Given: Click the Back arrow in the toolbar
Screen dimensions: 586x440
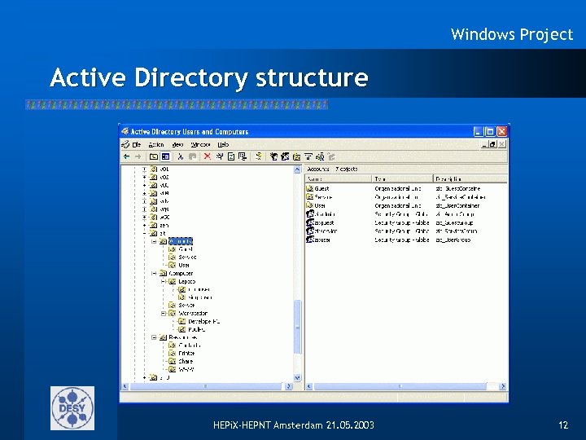Looking at the screenshot, I should point(127,156).
